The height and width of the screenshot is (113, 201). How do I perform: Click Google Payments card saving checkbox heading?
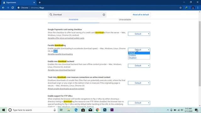tap(65, 30)
